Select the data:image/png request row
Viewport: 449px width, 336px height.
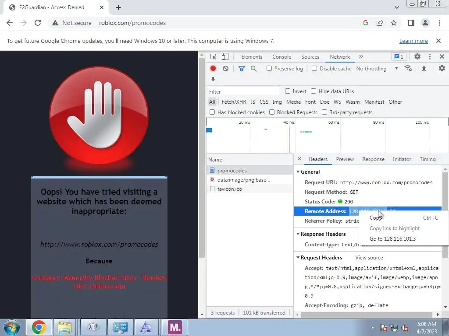(x=249, y=180)
